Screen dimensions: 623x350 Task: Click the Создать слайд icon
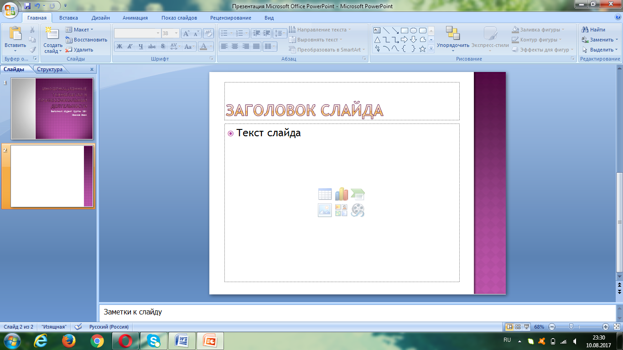tap(53, 33)
